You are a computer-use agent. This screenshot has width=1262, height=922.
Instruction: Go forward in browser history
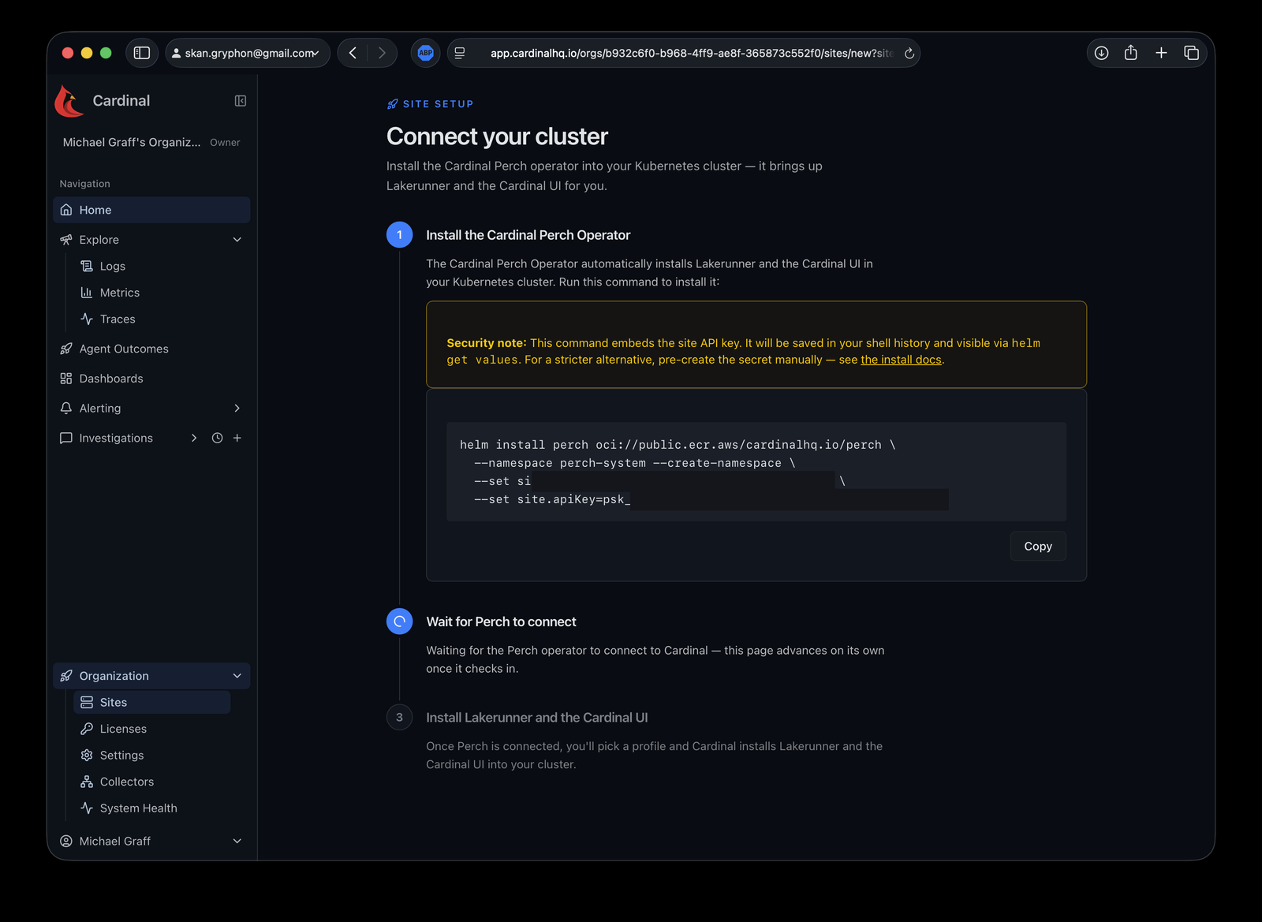click(x=383, y=53)
